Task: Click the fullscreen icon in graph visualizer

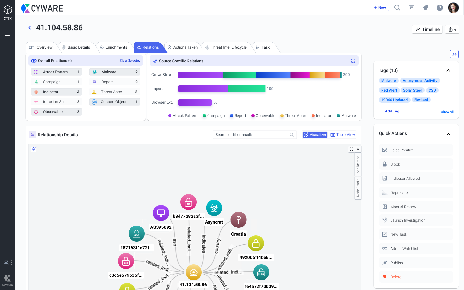Action: [351, 149]
